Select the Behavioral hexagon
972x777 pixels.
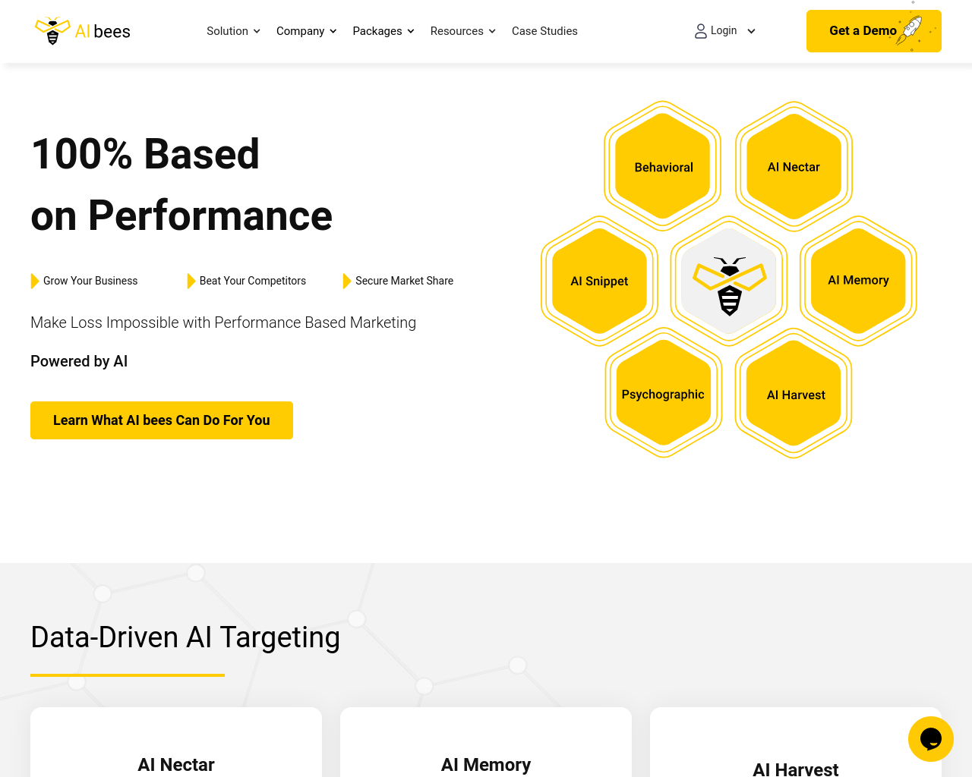[x=663, y=167]
